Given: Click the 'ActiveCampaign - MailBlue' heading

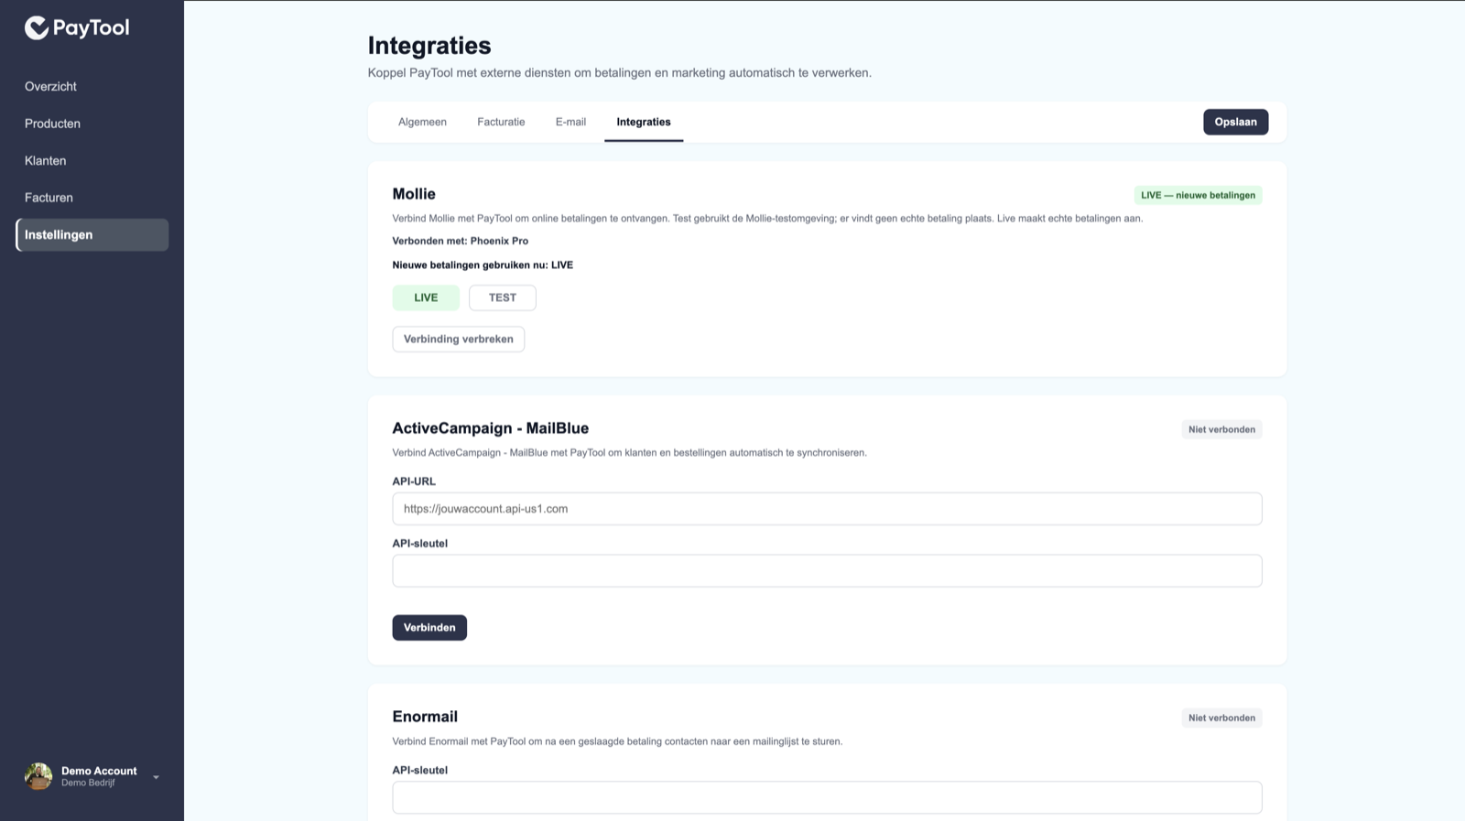Looking at the screenshot, I should [491, 428].
